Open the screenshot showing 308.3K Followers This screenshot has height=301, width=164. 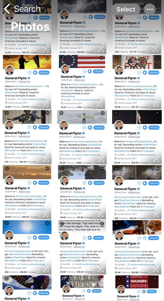point(27,192)
